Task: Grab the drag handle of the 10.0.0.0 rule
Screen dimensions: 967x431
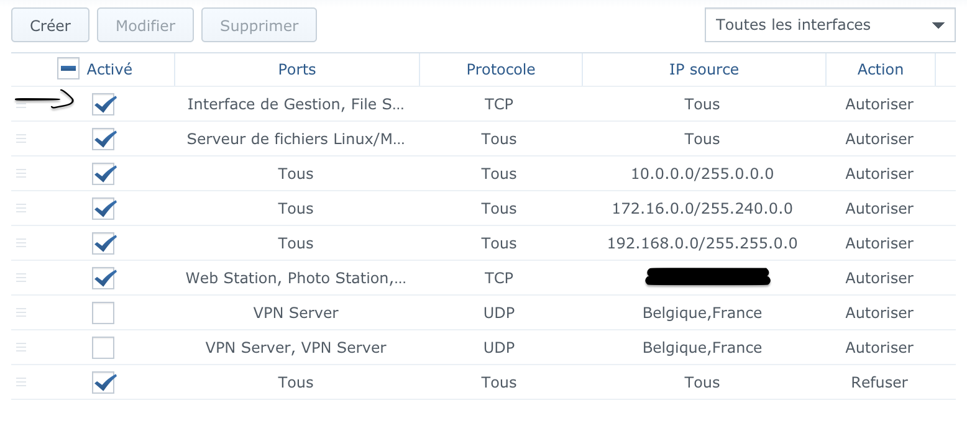Action: 21,174
